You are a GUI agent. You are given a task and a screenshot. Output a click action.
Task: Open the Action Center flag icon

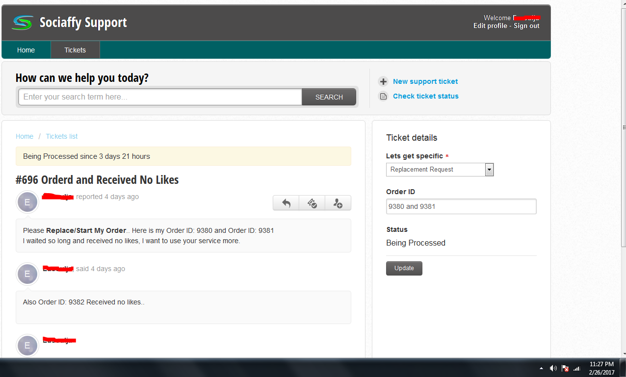click(x=565, y=368)
